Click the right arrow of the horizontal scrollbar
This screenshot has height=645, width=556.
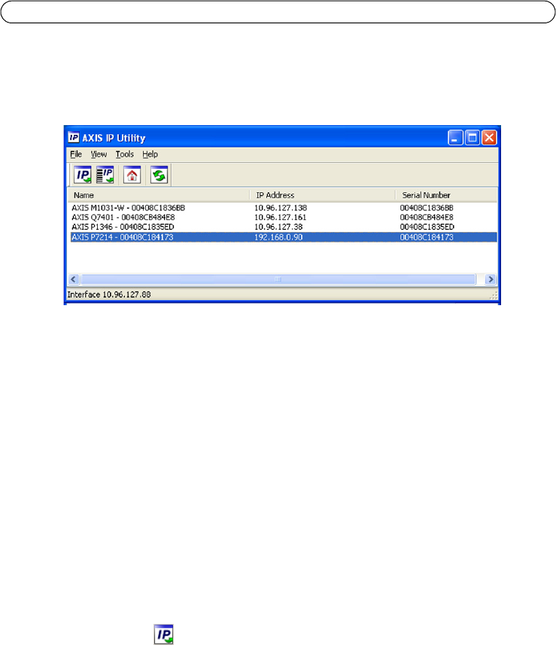pyautogui.click(x=491, y=280)
